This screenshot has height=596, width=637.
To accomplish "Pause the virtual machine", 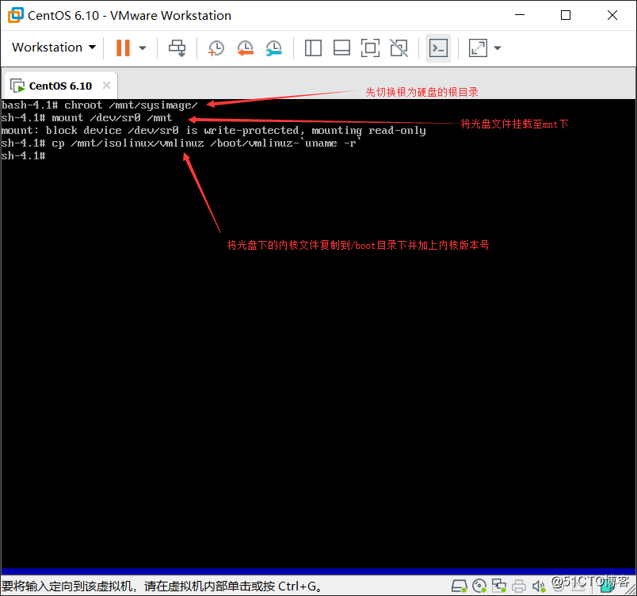I will click(123, 48).
